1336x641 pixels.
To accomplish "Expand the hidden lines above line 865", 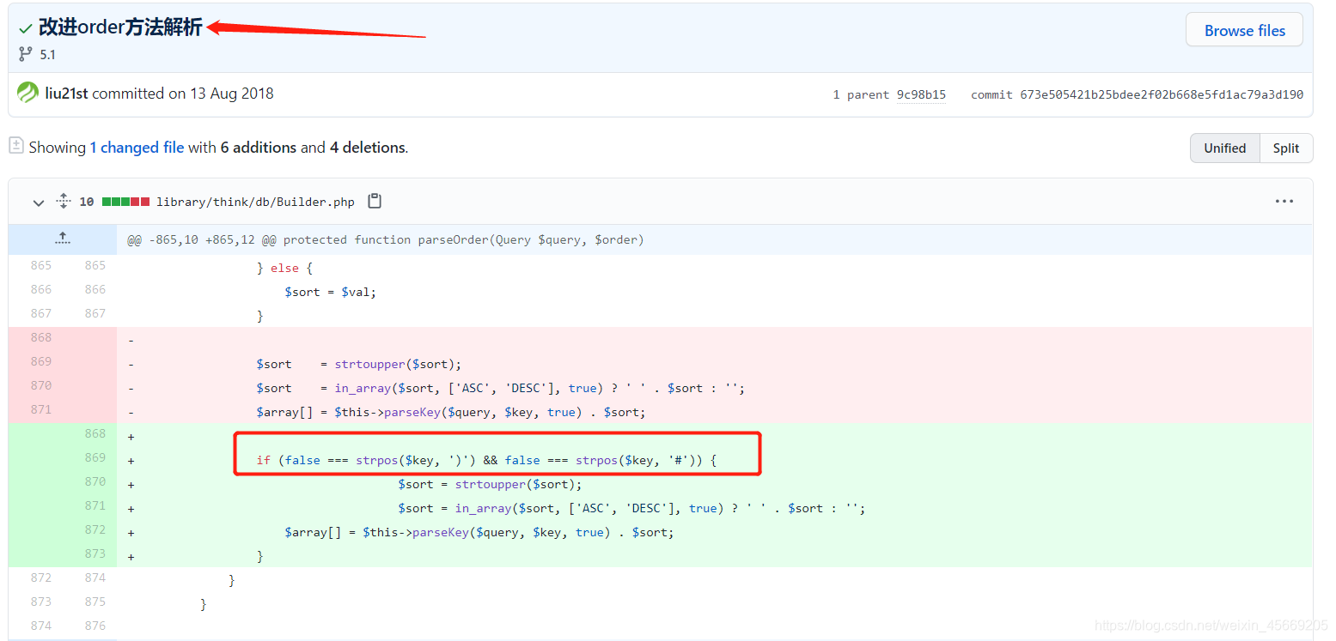I will [63, 239].
